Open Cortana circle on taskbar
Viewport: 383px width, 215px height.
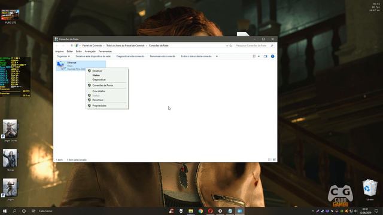(24, 211)
